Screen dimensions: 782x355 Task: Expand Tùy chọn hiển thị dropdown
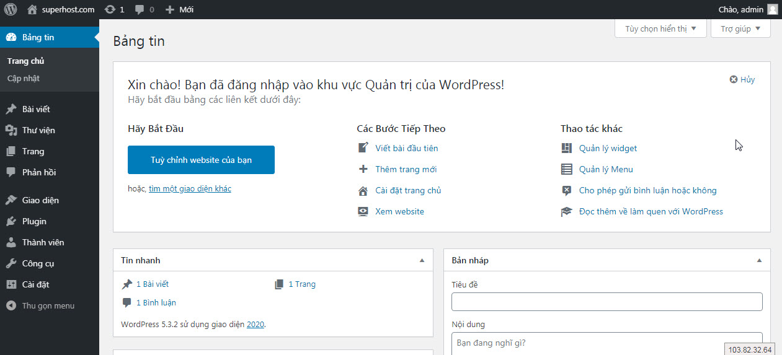pos(660,28)
